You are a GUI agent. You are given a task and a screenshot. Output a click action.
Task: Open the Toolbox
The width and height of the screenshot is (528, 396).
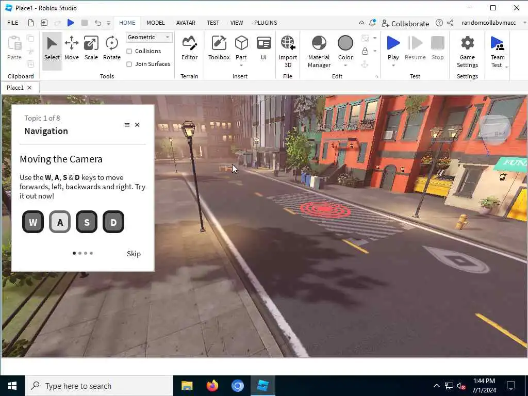219,48
